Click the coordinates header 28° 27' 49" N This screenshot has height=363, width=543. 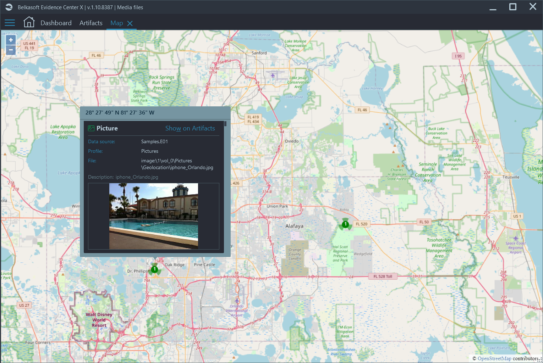point(120,113)
